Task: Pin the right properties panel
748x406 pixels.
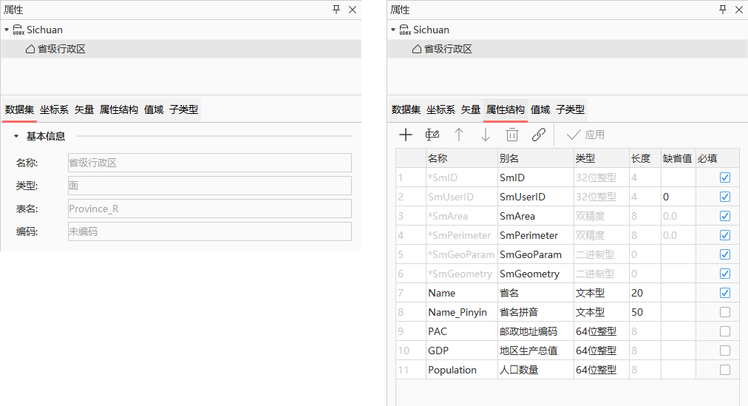Action: tap(722, 10)
